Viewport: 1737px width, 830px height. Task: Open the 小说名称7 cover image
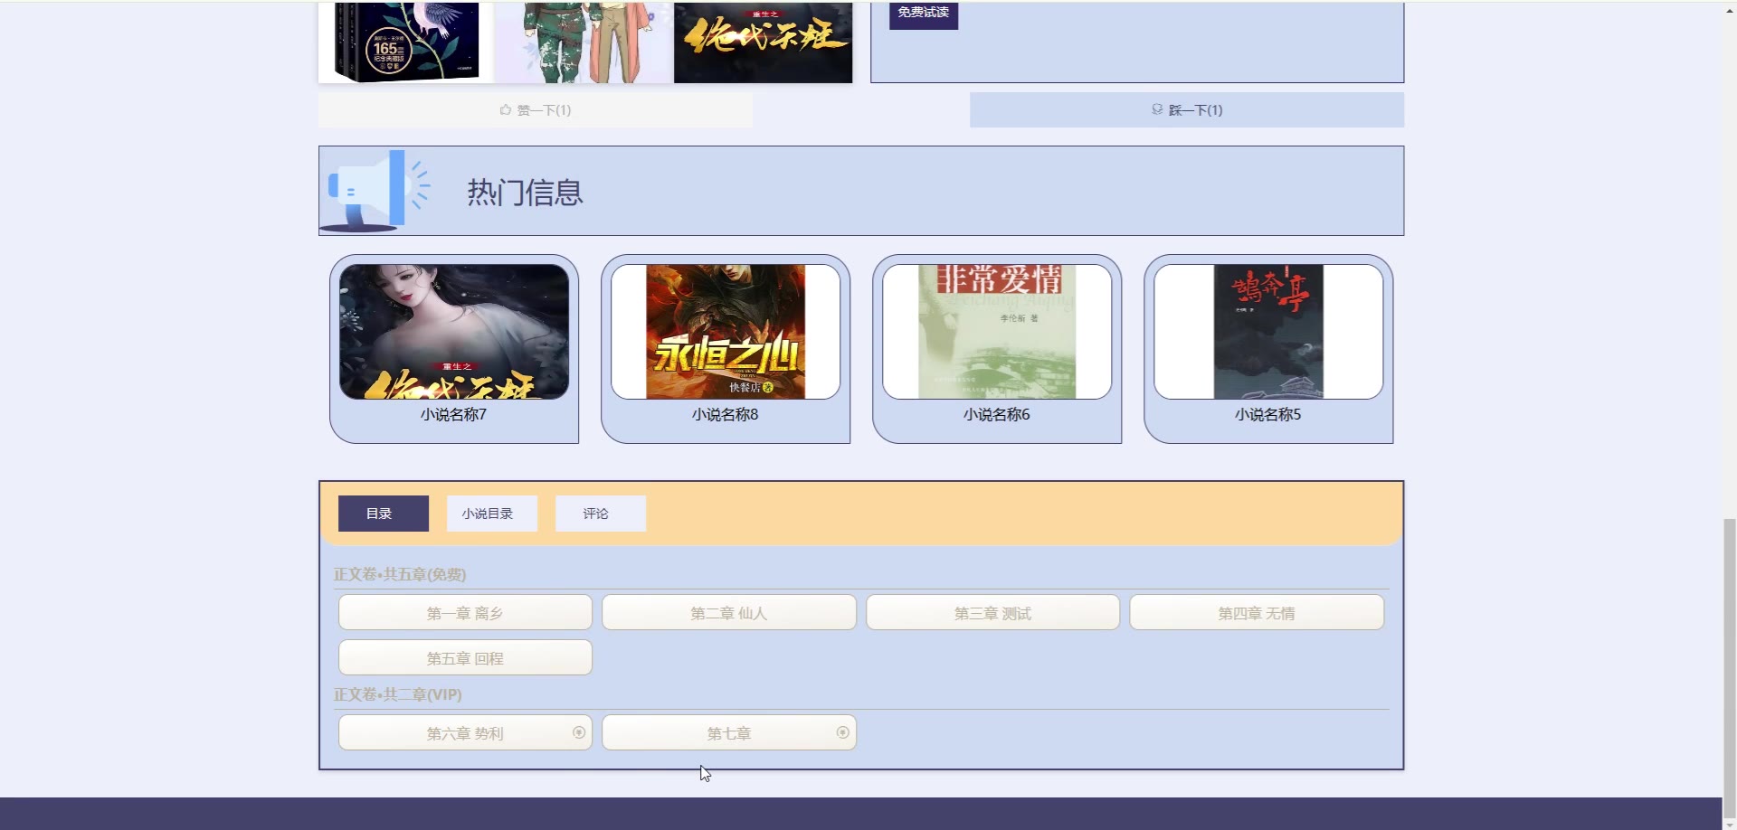click(x=454, y=332)
